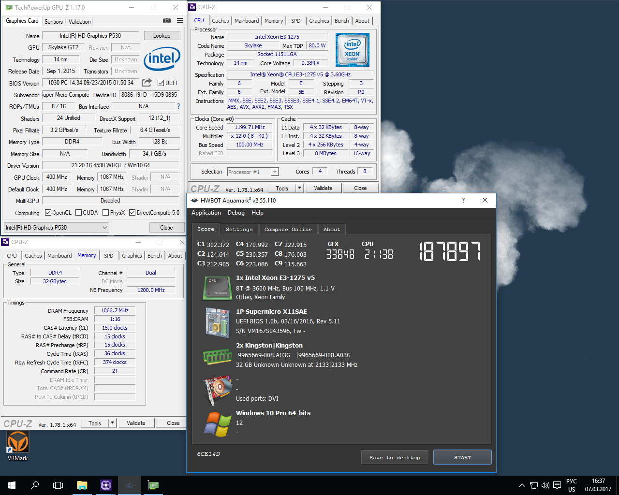Open the Settings tab in Aquamark
This screenshot has width=619, height=495.
click(x=239, y=229)
